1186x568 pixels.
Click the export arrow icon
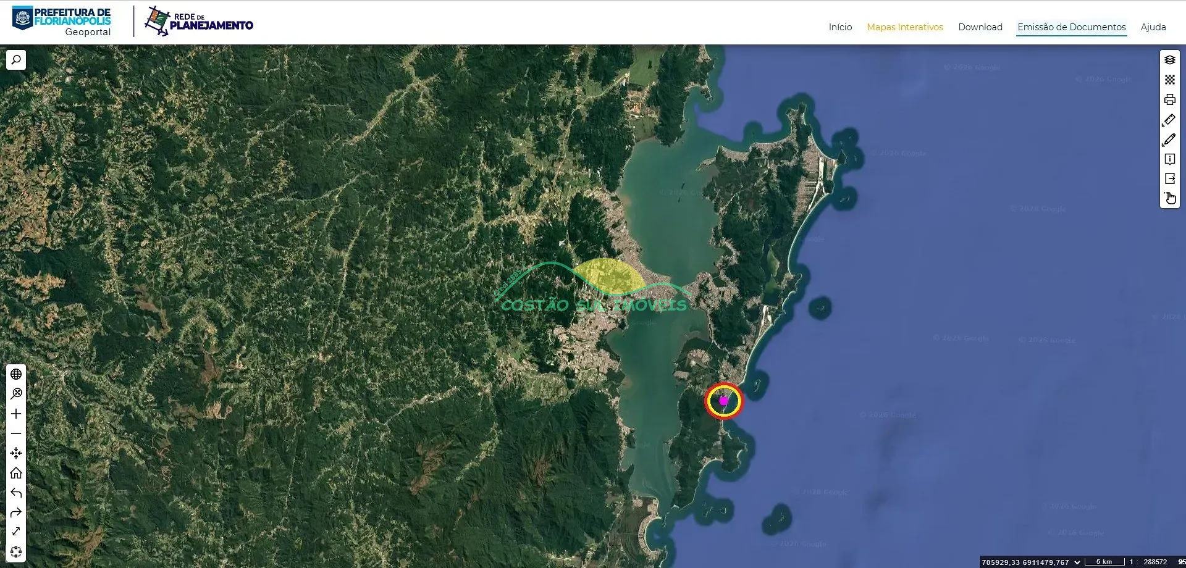coord(1170,178)
